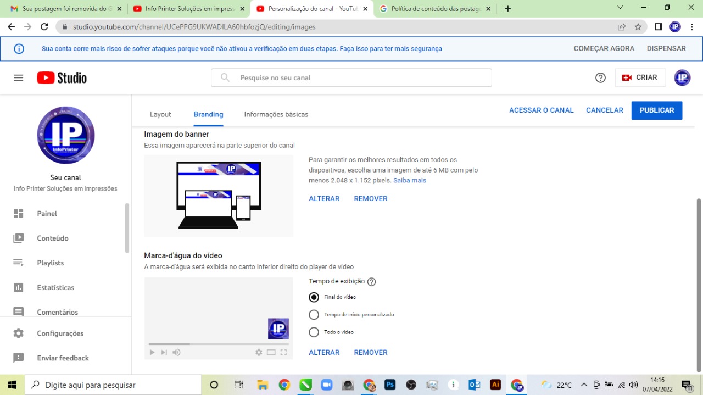The height and width of the screenshot is (395, 703).
Task: Open Painel from the sidebar
Action: tap(47, 214)
